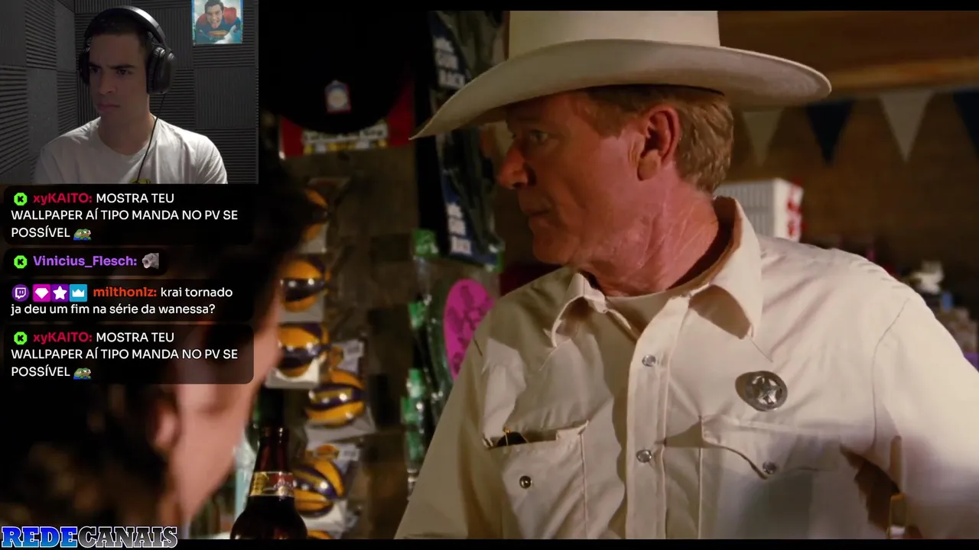
Task: Click the gray emote after Vinicius_Flesch
Action: [x=151, y=260]
